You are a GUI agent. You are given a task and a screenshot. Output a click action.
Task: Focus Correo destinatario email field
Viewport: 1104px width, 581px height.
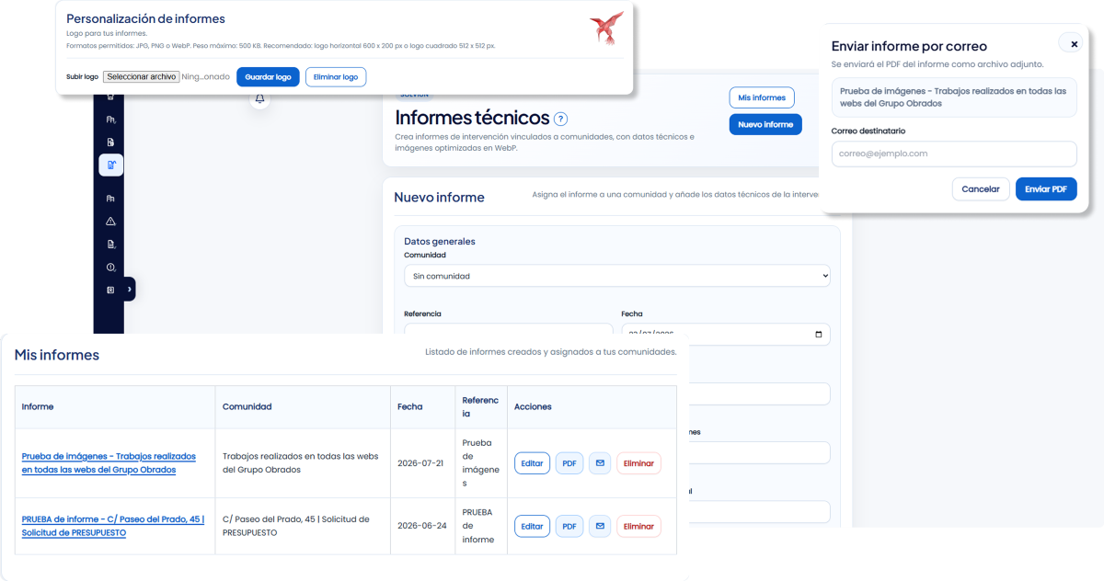(954, 154)
